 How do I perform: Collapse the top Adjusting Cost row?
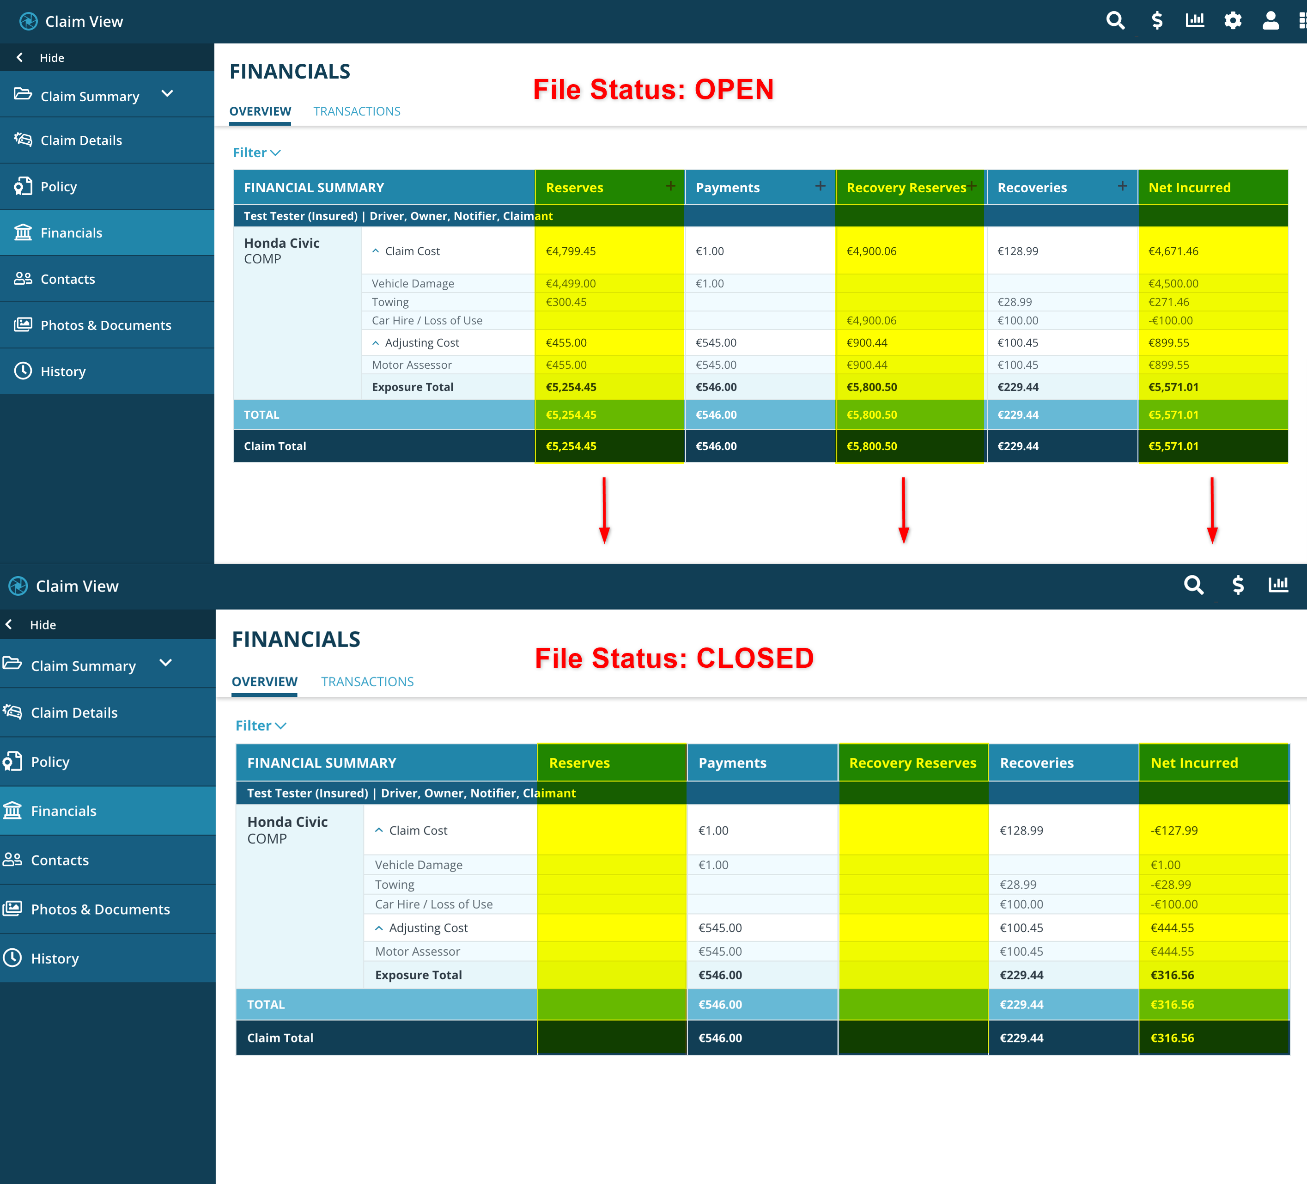click(375, 342)
